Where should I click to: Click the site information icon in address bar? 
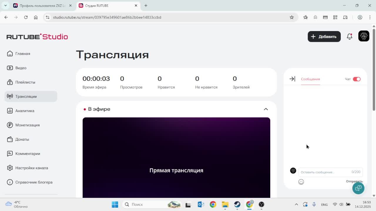point(48,17)
